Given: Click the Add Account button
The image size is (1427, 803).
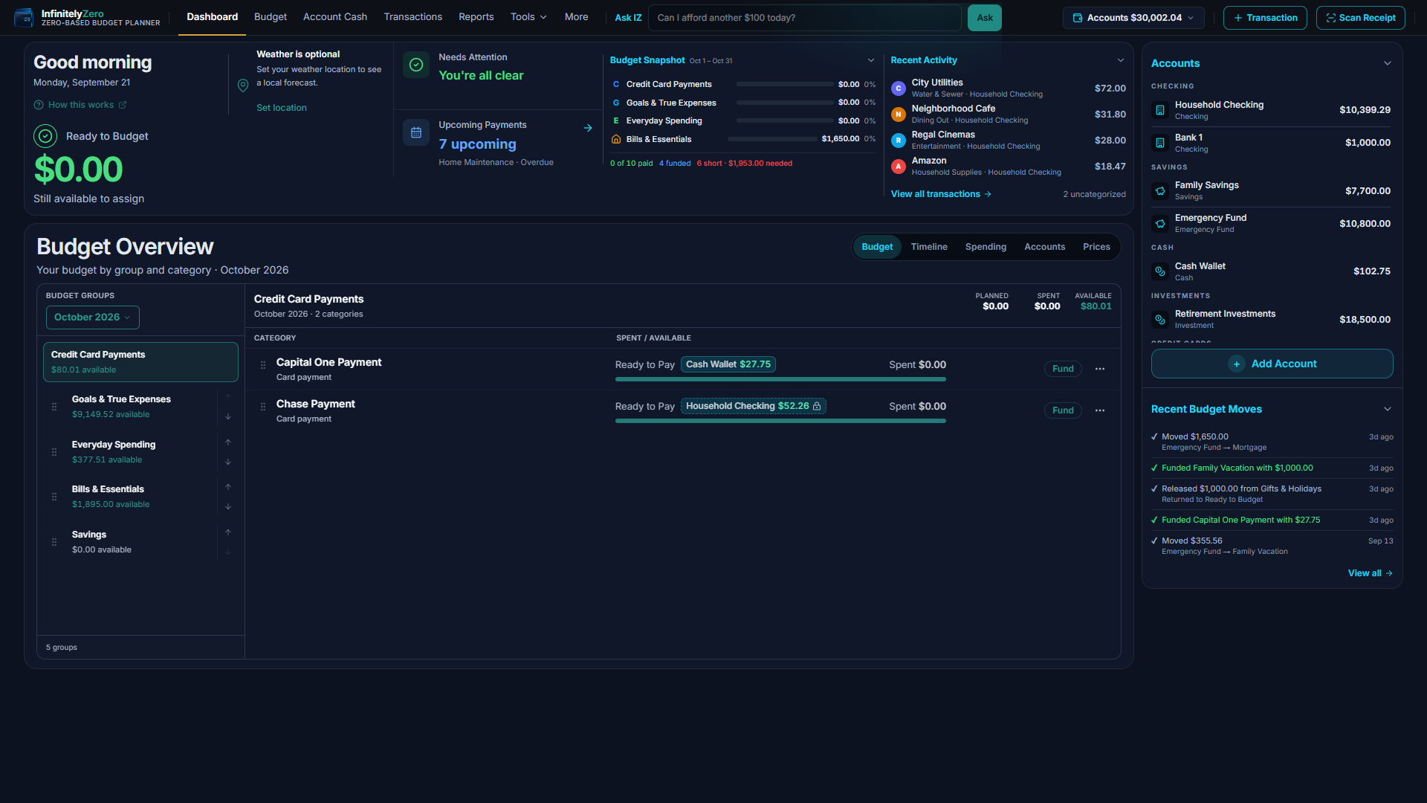Looking at the screenshot, I should [x=1272, y=364].
